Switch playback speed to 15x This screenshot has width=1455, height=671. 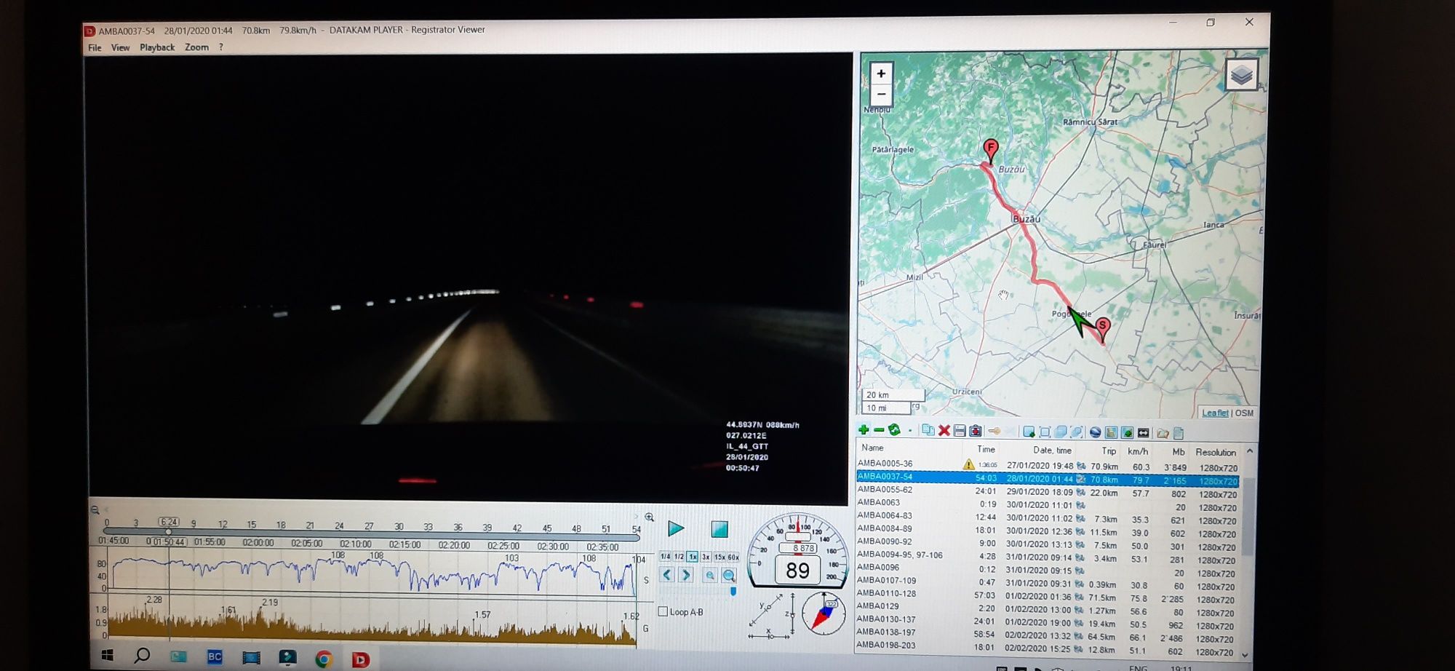point(719,557)
